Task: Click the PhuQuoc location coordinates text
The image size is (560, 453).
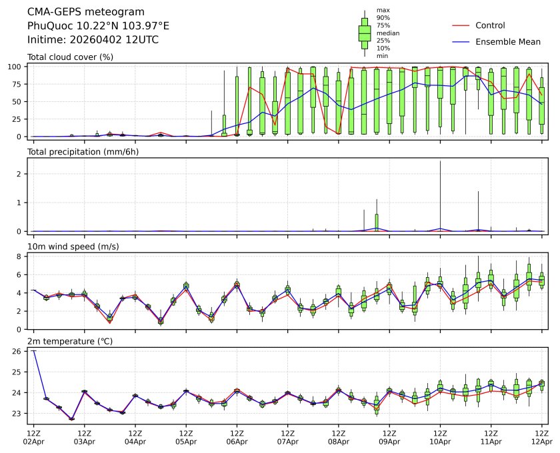Action: pos(98,25)
